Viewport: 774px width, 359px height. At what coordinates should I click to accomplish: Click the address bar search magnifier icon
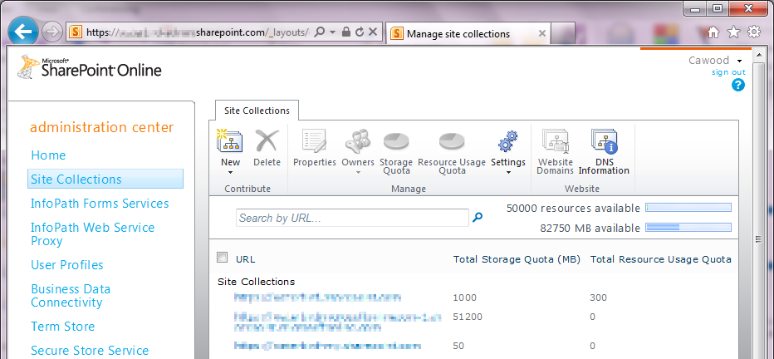click(x=320, y=32)
